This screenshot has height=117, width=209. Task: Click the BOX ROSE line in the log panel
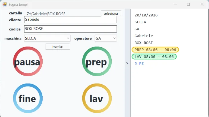[144, 43]
